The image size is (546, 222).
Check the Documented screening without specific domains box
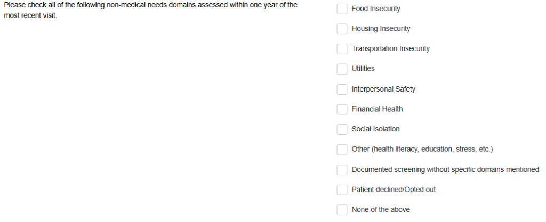(342, 170)
